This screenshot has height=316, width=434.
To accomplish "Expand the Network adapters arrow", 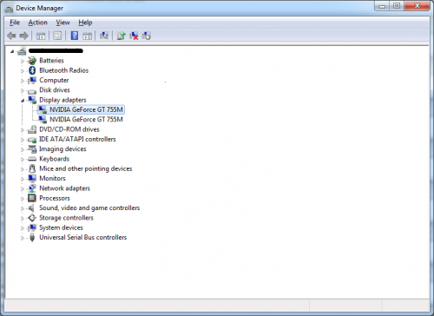I will pyautogui.click(x=23, y=188).
